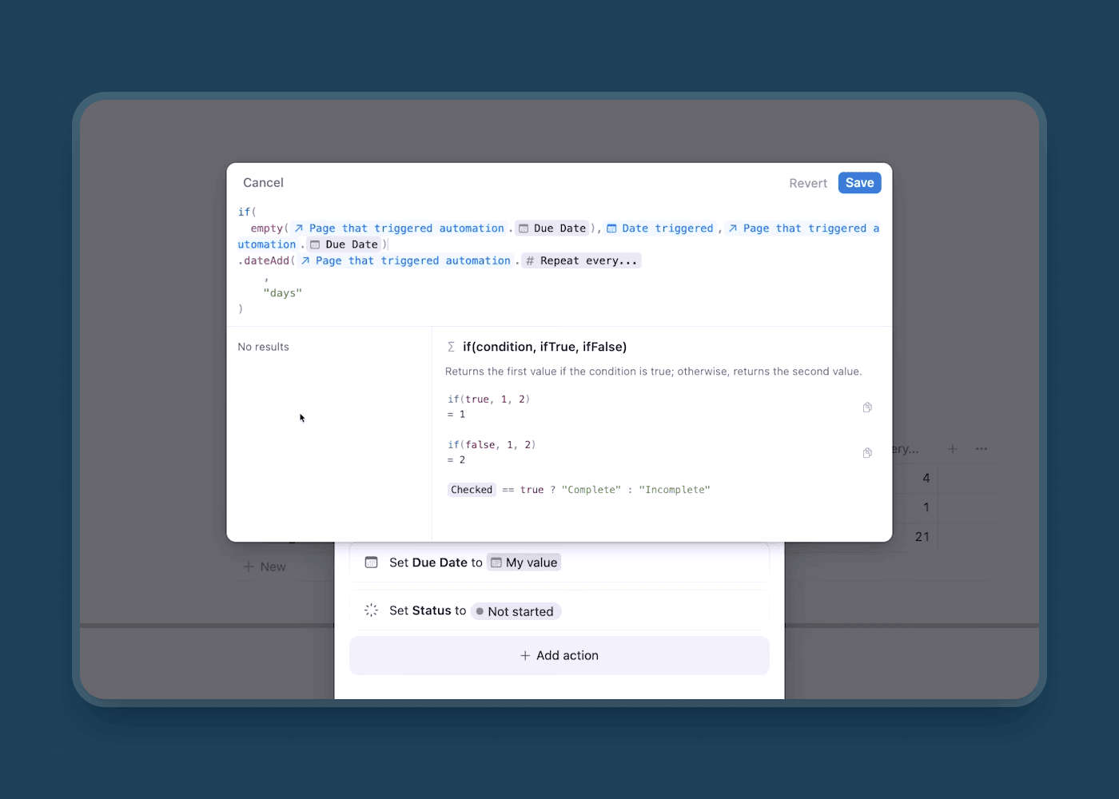The width and height of the screenshot is (1119, 799).
Task: Click the status spinner icon beside Set Status
Action: coord(371,610)
